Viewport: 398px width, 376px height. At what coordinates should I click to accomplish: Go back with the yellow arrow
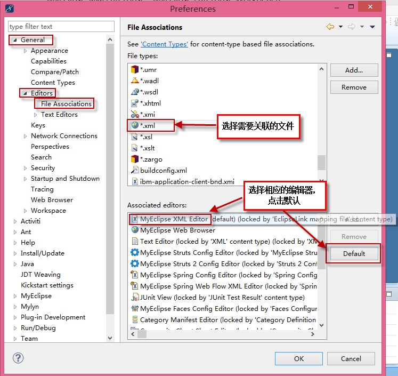coord(330,27)
